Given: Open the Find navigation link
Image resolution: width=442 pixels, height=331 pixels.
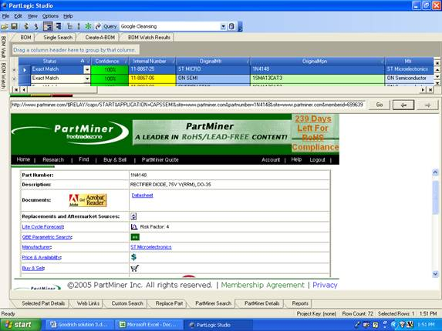Looking at the screenshot, I should [x=84, y=159].
